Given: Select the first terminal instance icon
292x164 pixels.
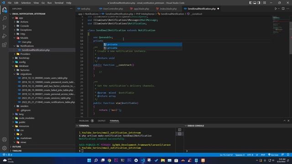Looking at the screenshot, I should pos(179,129).
